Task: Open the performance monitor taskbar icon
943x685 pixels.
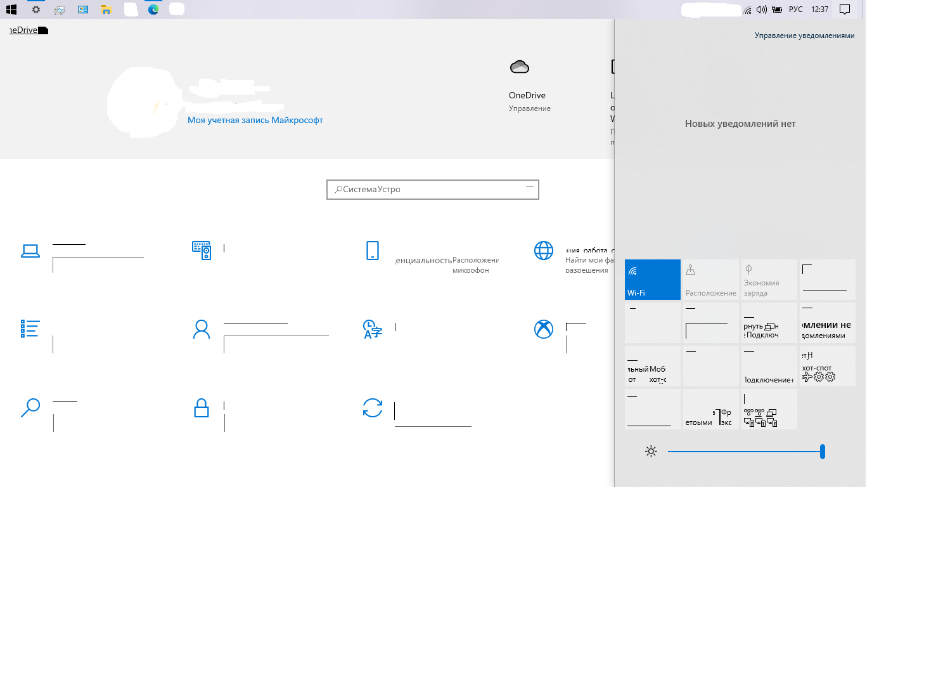Action: 60,10
